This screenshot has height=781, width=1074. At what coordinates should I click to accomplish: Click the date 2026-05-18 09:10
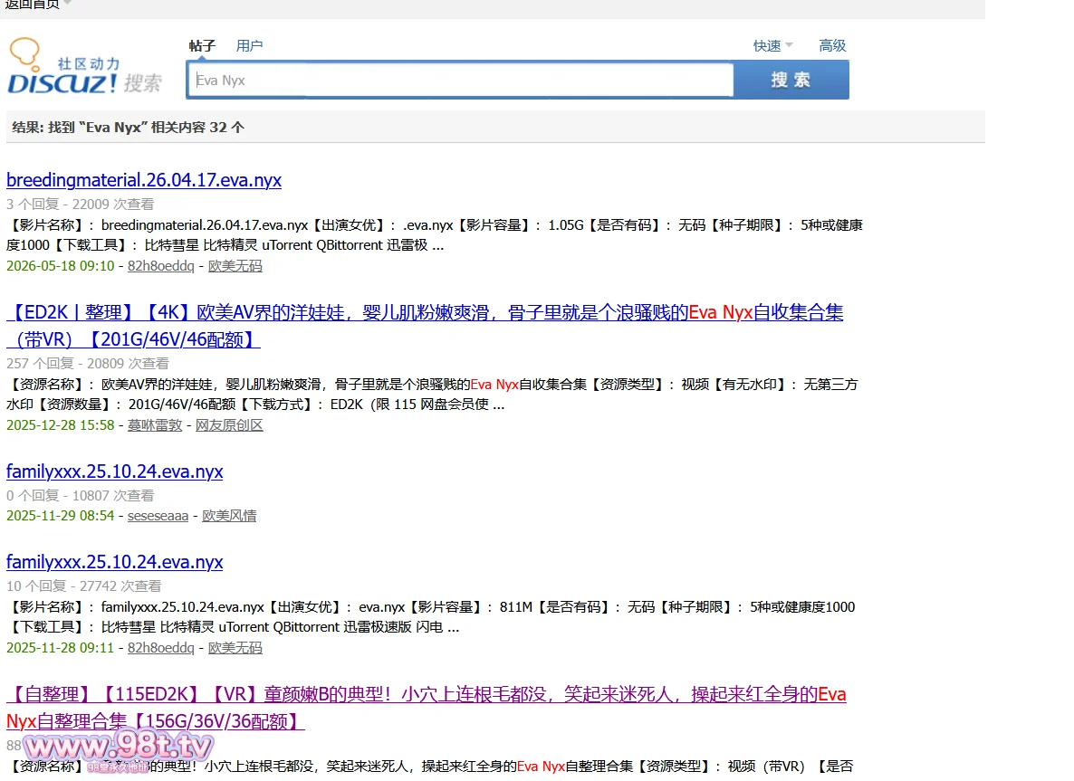tap(61, 265)
